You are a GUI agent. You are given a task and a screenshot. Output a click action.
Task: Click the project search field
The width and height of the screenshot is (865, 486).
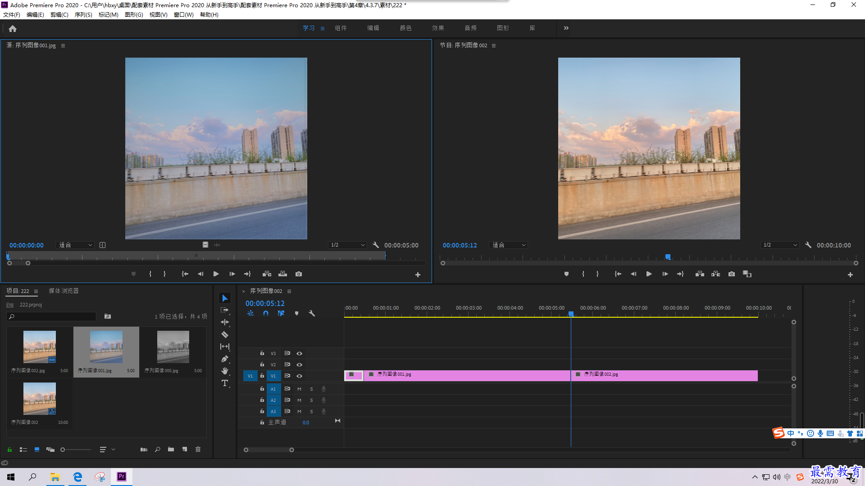coord(52,317)
